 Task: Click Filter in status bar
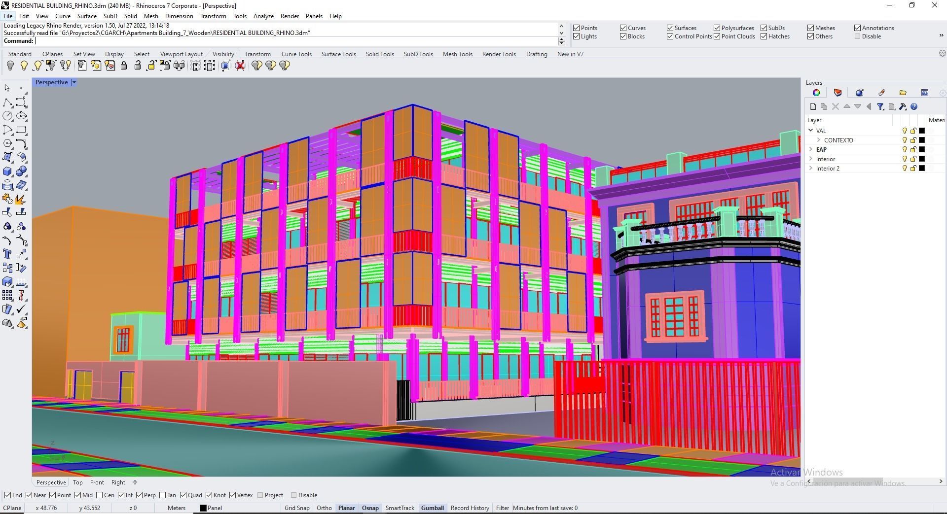click(502, 508)
